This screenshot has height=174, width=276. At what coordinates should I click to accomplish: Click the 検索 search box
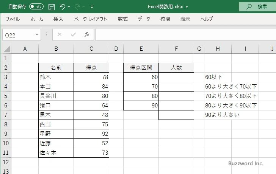257,7
